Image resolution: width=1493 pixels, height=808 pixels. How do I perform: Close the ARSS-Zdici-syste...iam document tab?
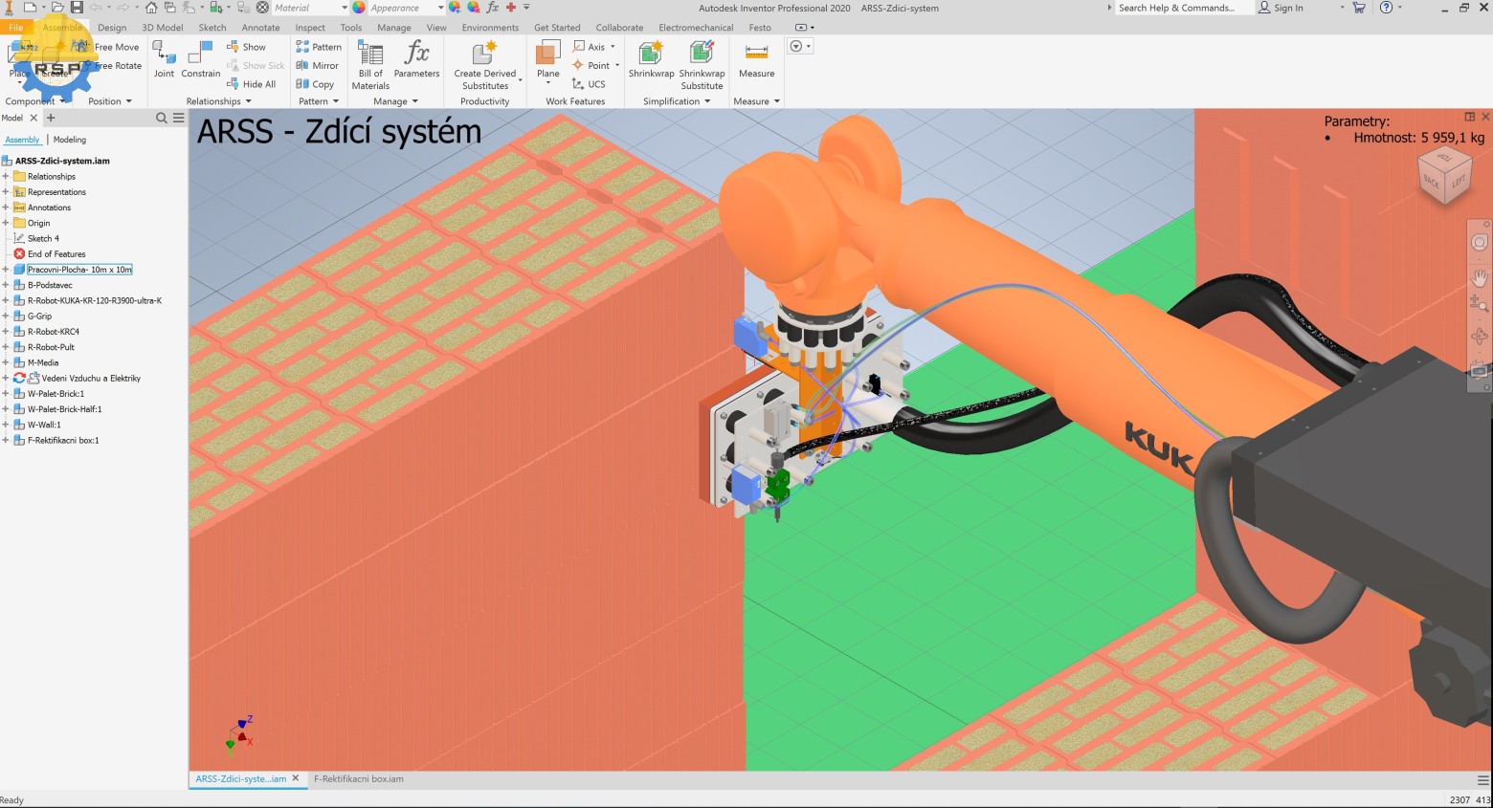click(x=296, y=778)
